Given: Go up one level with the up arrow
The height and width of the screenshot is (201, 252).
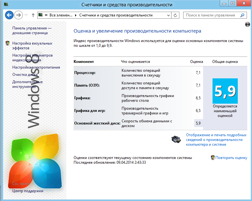Looking at the screenshot, I should 33,15.
